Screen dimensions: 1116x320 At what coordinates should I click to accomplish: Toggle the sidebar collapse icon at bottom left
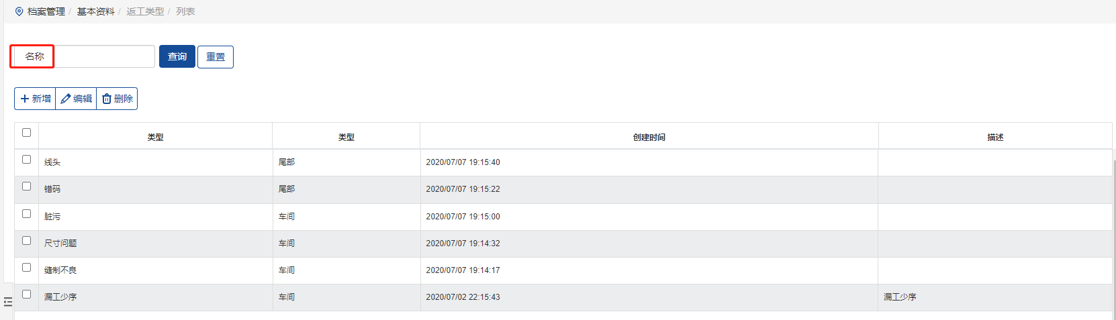[x=8, y=302]
